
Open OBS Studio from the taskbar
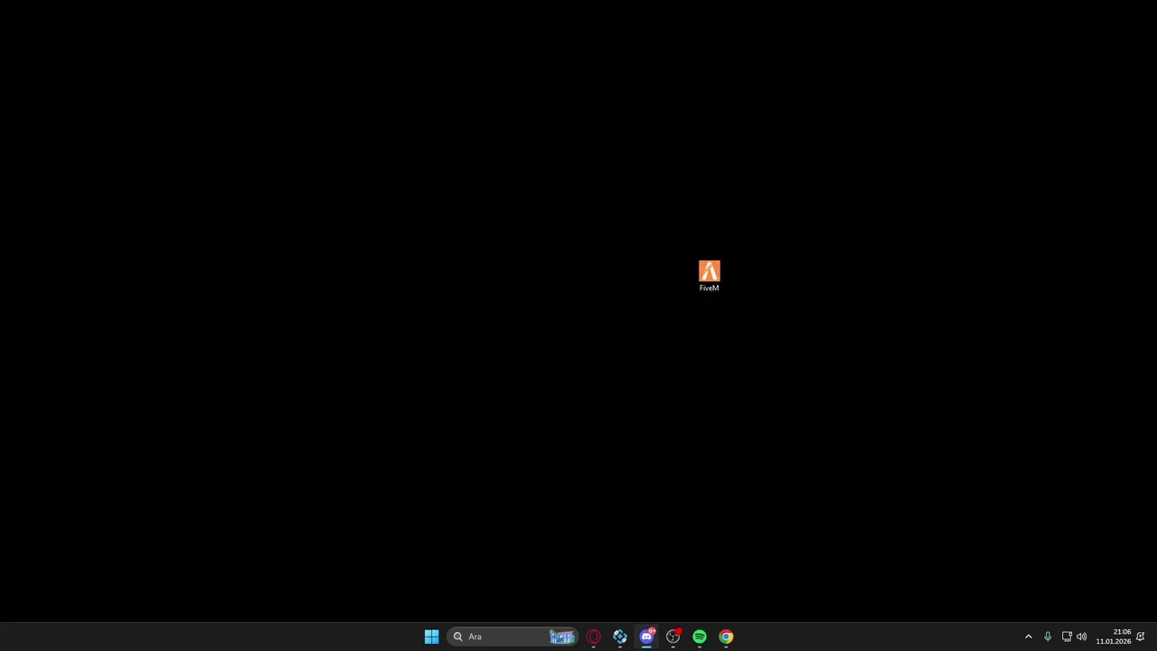pos(673,637)
